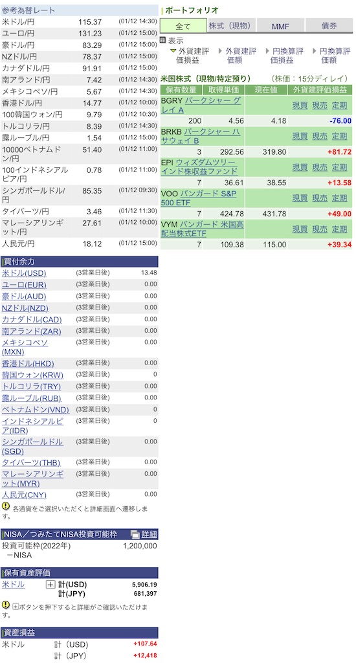Click 定期 for EPI
This screenshot has height=663, width=356.
point(339,167)
